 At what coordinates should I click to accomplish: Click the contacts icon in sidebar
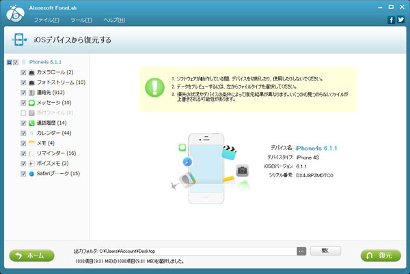[x=31, y=93]
